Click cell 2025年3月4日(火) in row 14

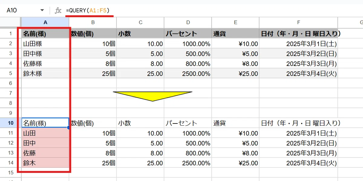[x=299, y=163]
